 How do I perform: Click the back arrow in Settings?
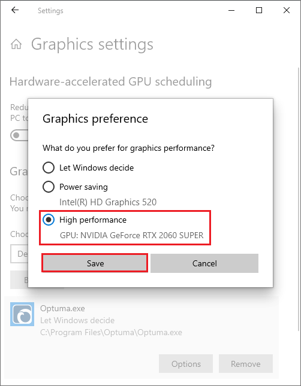[x=15, y=10]
